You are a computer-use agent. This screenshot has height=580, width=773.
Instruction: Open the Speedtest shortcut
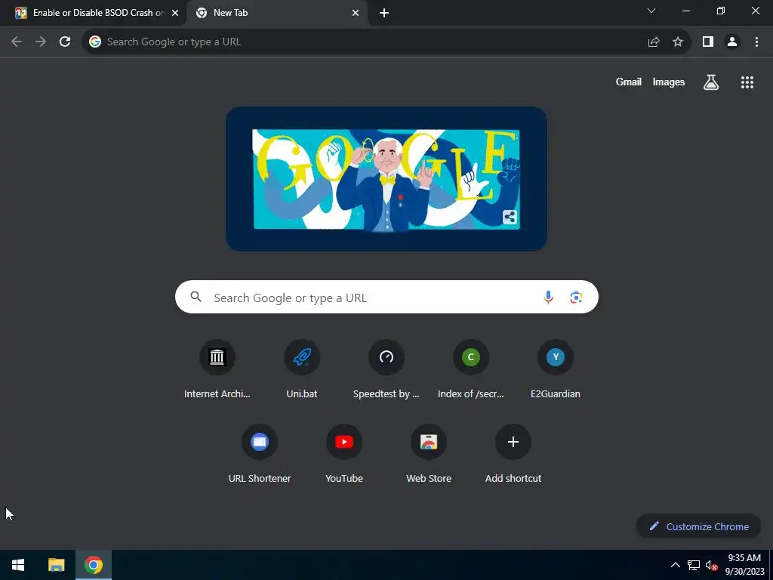386,368
